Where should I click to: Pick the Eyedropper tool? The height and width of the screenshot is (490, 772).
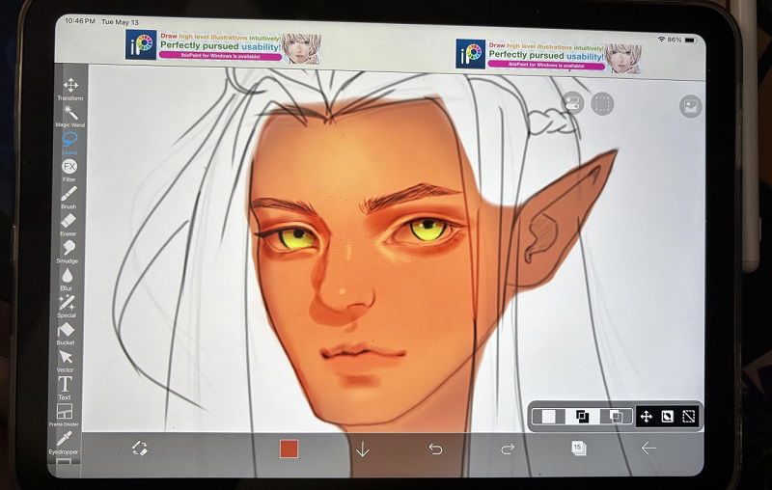(x=64, y=441)
